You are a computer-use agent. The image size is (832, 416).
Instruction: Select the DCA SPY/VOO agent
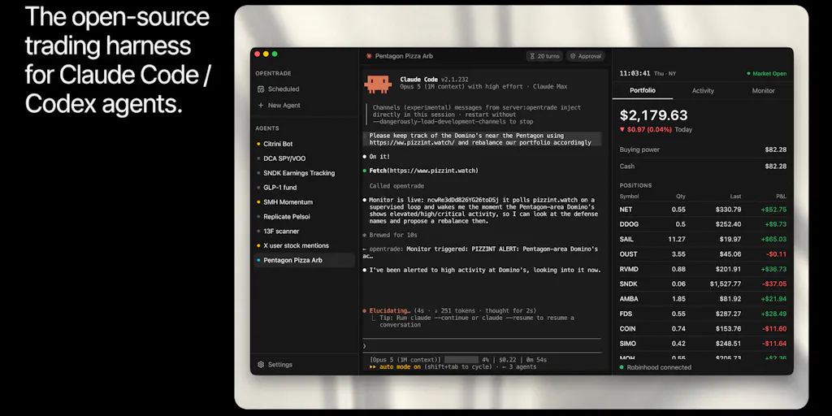tap(304, 158)
